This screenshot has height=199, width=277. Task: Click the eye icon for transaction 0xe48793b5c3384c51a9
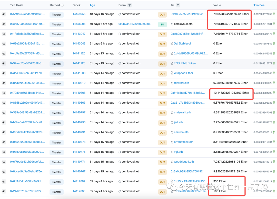4,24
